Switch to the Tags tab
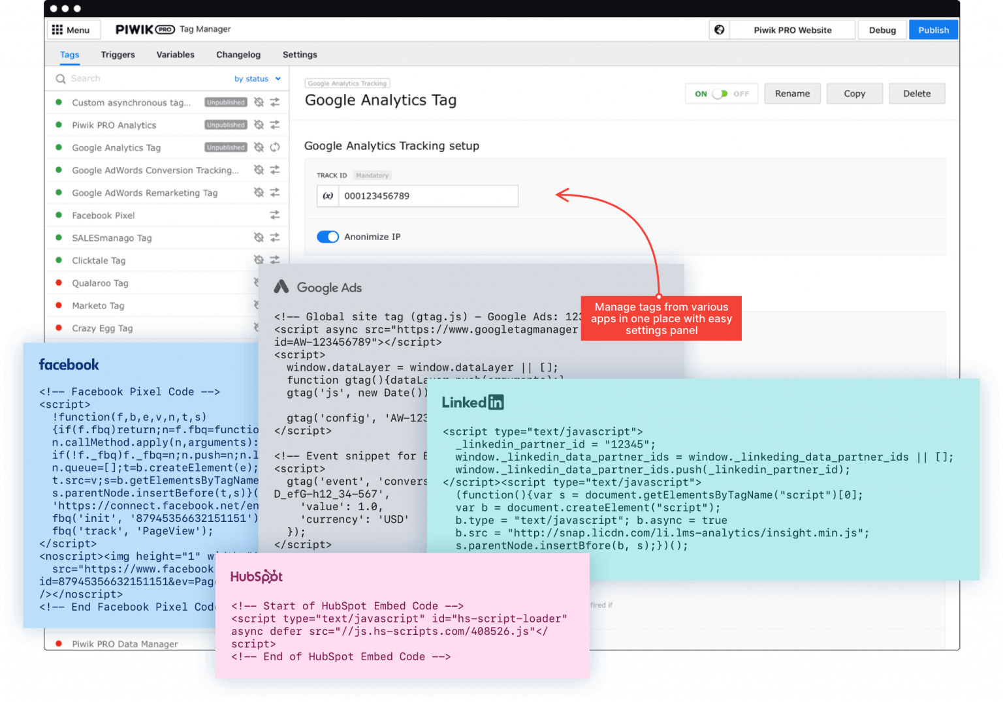The height and width of the screenshot is (702, 1003). (x=70, y=55)
